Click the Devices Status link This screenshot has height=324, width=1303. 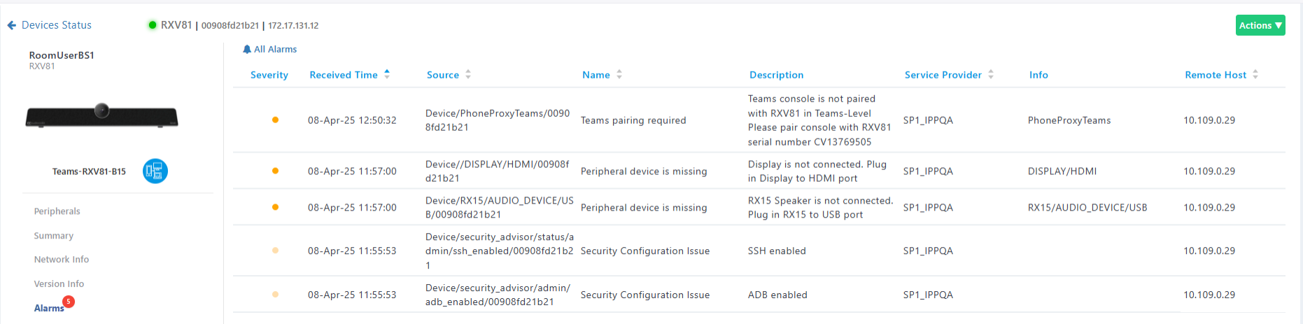coord(57,25)
